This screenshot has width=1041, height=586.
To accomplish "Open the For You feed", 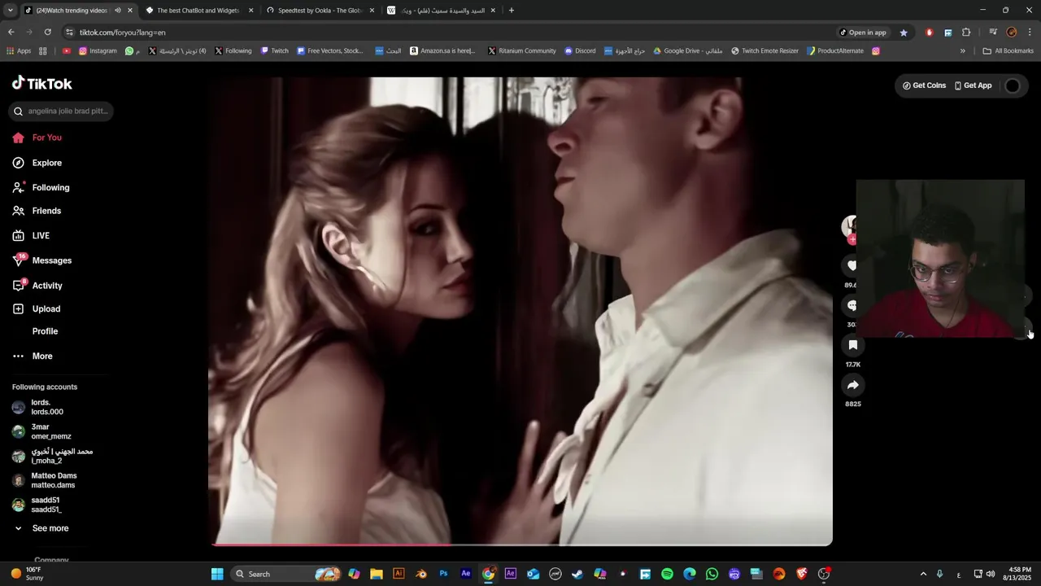I will (37, 138).
